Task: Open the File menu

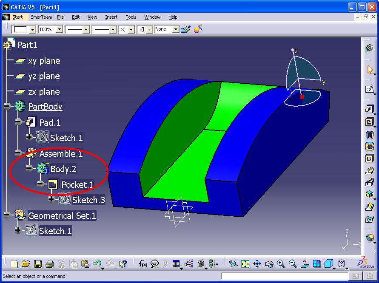Action: point(60,17)
